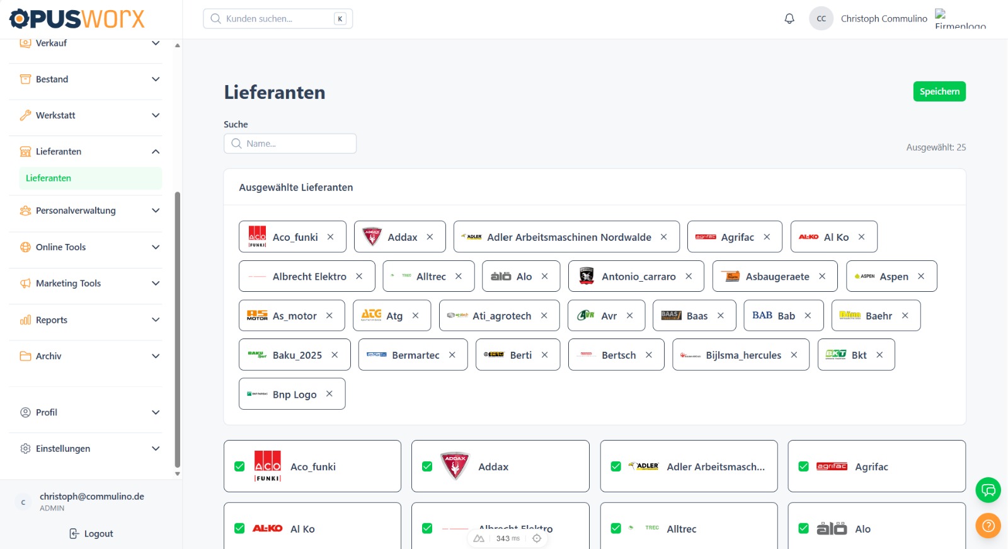This screenshot has height=549, width=1008.
Task: Uncheck the Agrifac supplier checkbox
Action: tap(803, 466)
